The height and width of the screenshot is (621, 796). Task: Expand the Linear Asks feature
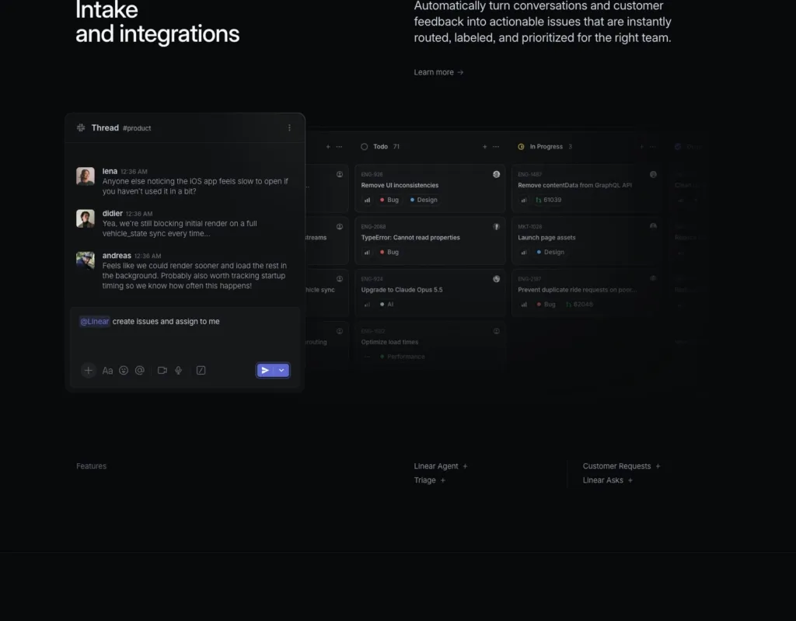point(608,480)
